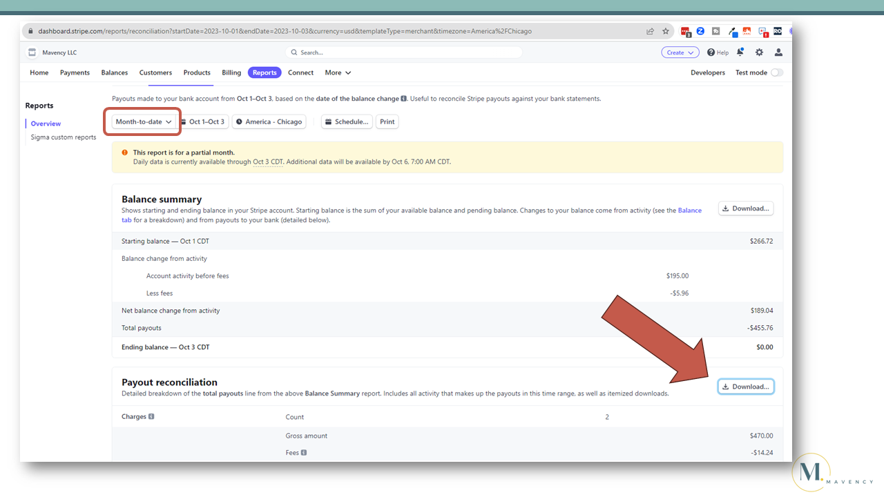Click the Net balance change value $189.04
The image size is (884, 497).
[x=762, y=311]
